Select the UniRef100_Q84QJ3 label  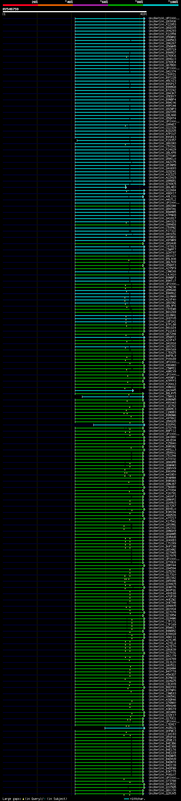click(x=162, y=59)
